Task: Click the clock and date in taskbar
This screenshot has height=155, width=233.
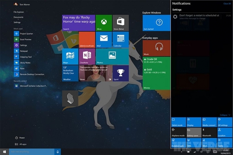Action: click(225, 152)
